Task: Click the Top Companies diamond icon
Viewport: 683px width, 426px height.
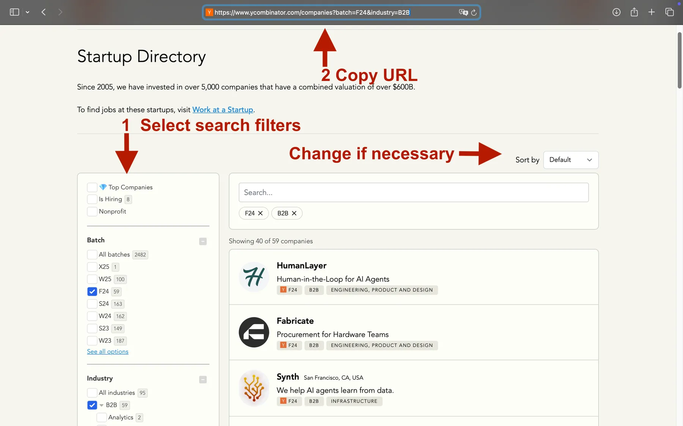Action: [103, 187]
